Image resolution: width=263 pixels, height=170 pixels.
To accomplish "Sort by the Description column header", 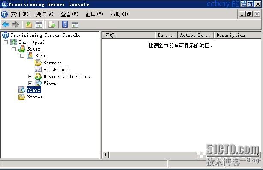I will click(x=238, y=35).
